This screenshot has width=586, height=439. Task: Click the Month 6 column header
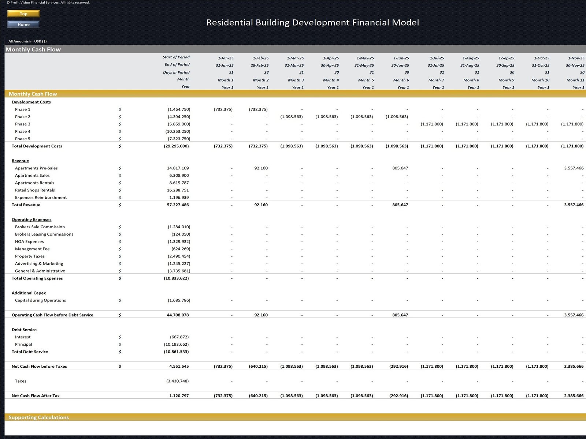click(x=401, y=80)
